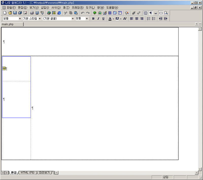Click the New document icon
This screenshot has width=203, height=180.
pos(5,13)
